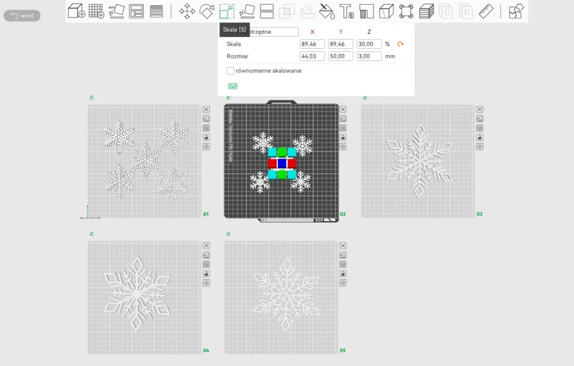
Task: Toggle the lock on plate 04
Action: pyautogui.click(x=207, y=274)
